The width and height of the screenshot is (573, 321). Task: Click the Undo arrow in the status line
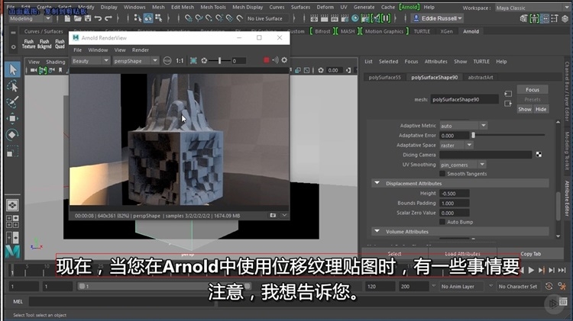[98, 18]
